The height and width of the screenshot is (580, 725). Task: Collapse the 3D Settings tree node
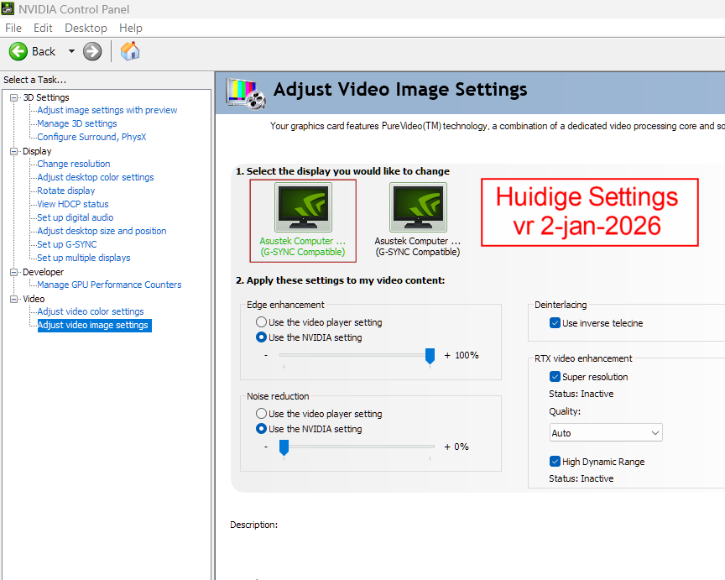pos(14,97)
